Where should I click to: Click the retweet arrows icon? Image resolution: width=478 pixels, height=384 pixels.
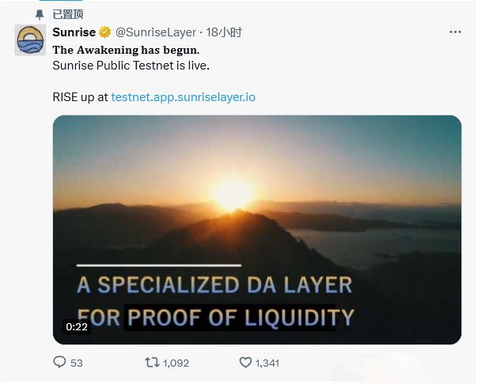click(x=152, y=363)
